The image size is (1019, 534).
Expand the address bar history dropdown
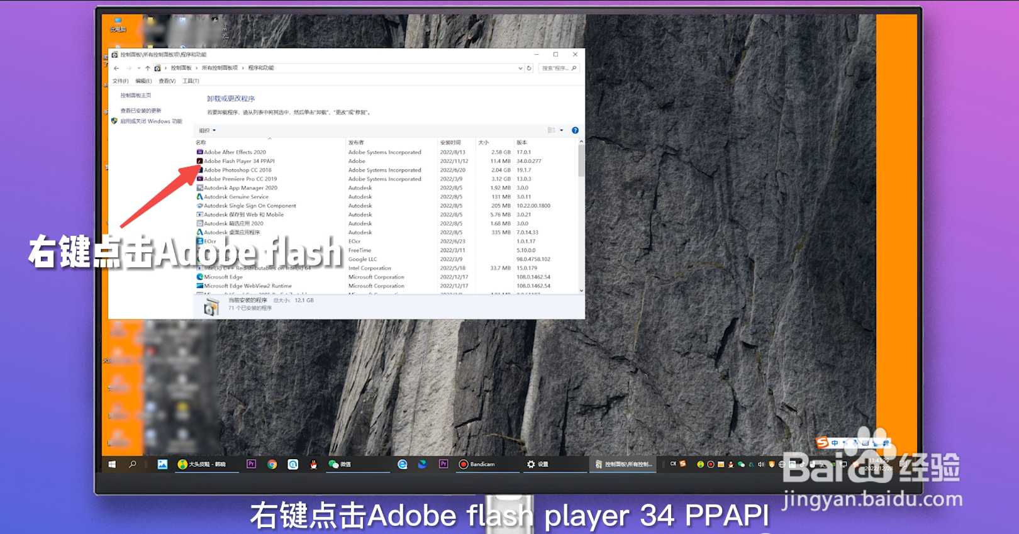click(520, 68)
